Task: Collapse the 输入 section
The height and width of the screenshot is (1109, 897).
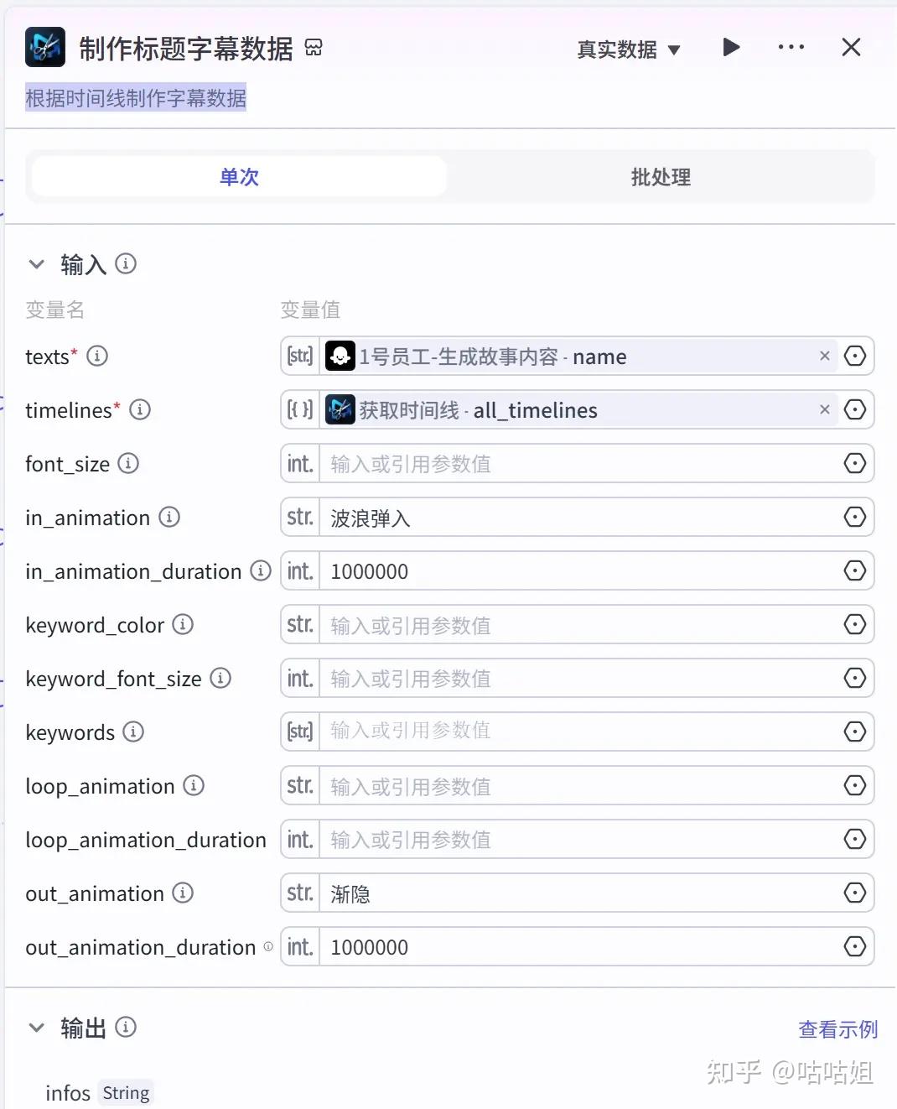Action: (36, 264)
